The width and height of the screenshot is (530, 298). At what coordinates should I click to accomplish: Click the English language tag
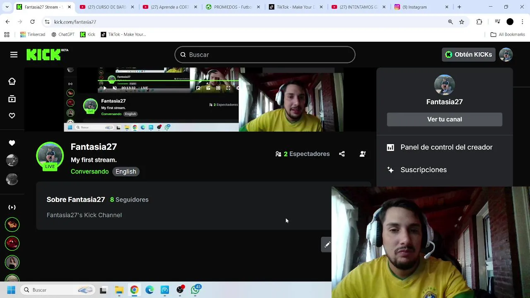click(x=126, y=171)
